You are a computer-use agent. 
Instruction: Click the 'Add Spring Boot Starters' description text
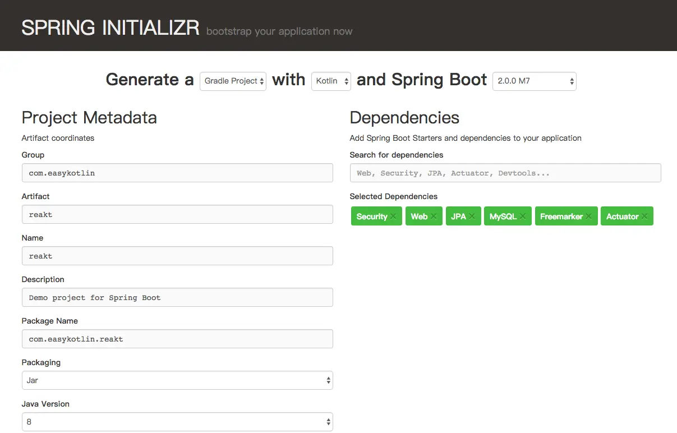pos(466,138)
